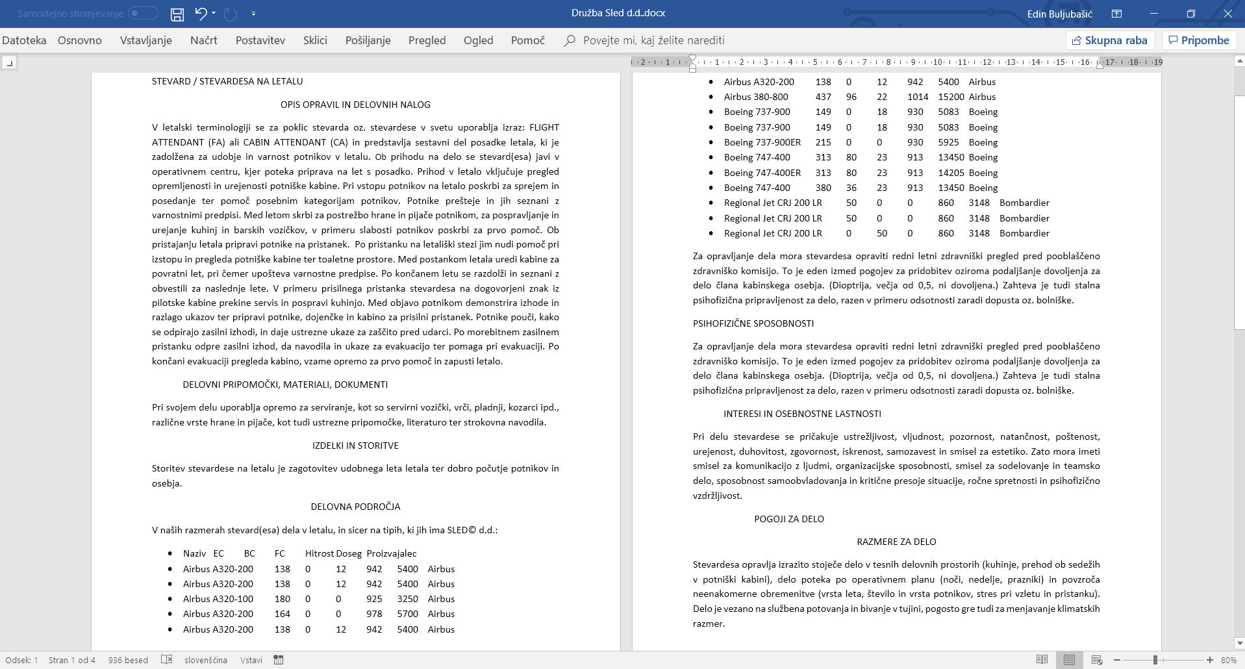Click heading 'POGOJI ZA DELO'
This screenshot has width=1245, height=669.
coord(789,519)
